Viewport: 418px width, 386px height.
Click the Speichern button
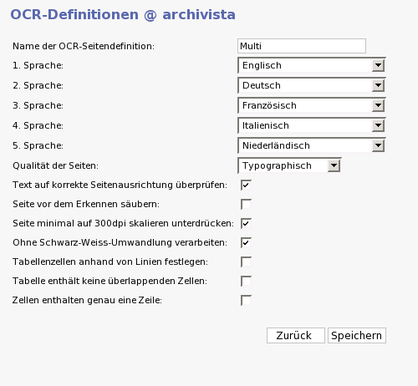[x=357, y=336]
